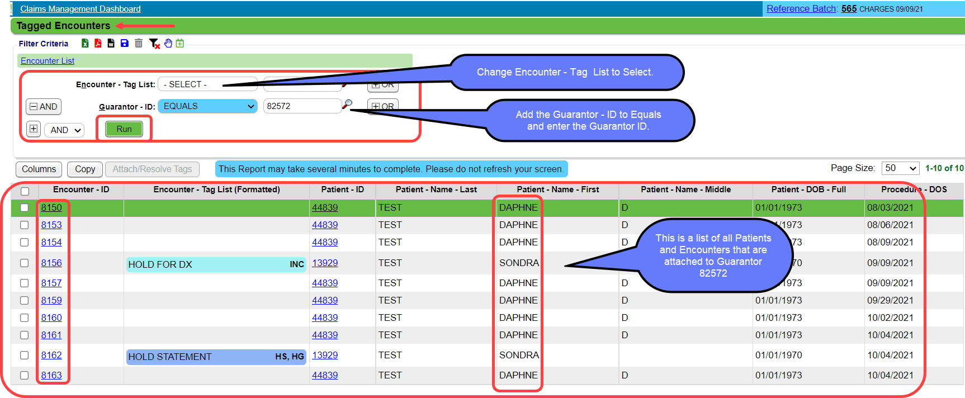Check the row for encounter 8162
This screenshot has width=965, height=398.
(24, 355)
